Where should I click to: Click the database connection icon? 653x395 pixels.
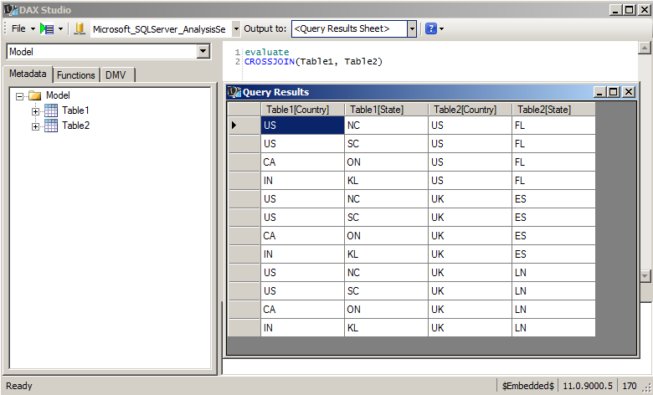point(80,28)
